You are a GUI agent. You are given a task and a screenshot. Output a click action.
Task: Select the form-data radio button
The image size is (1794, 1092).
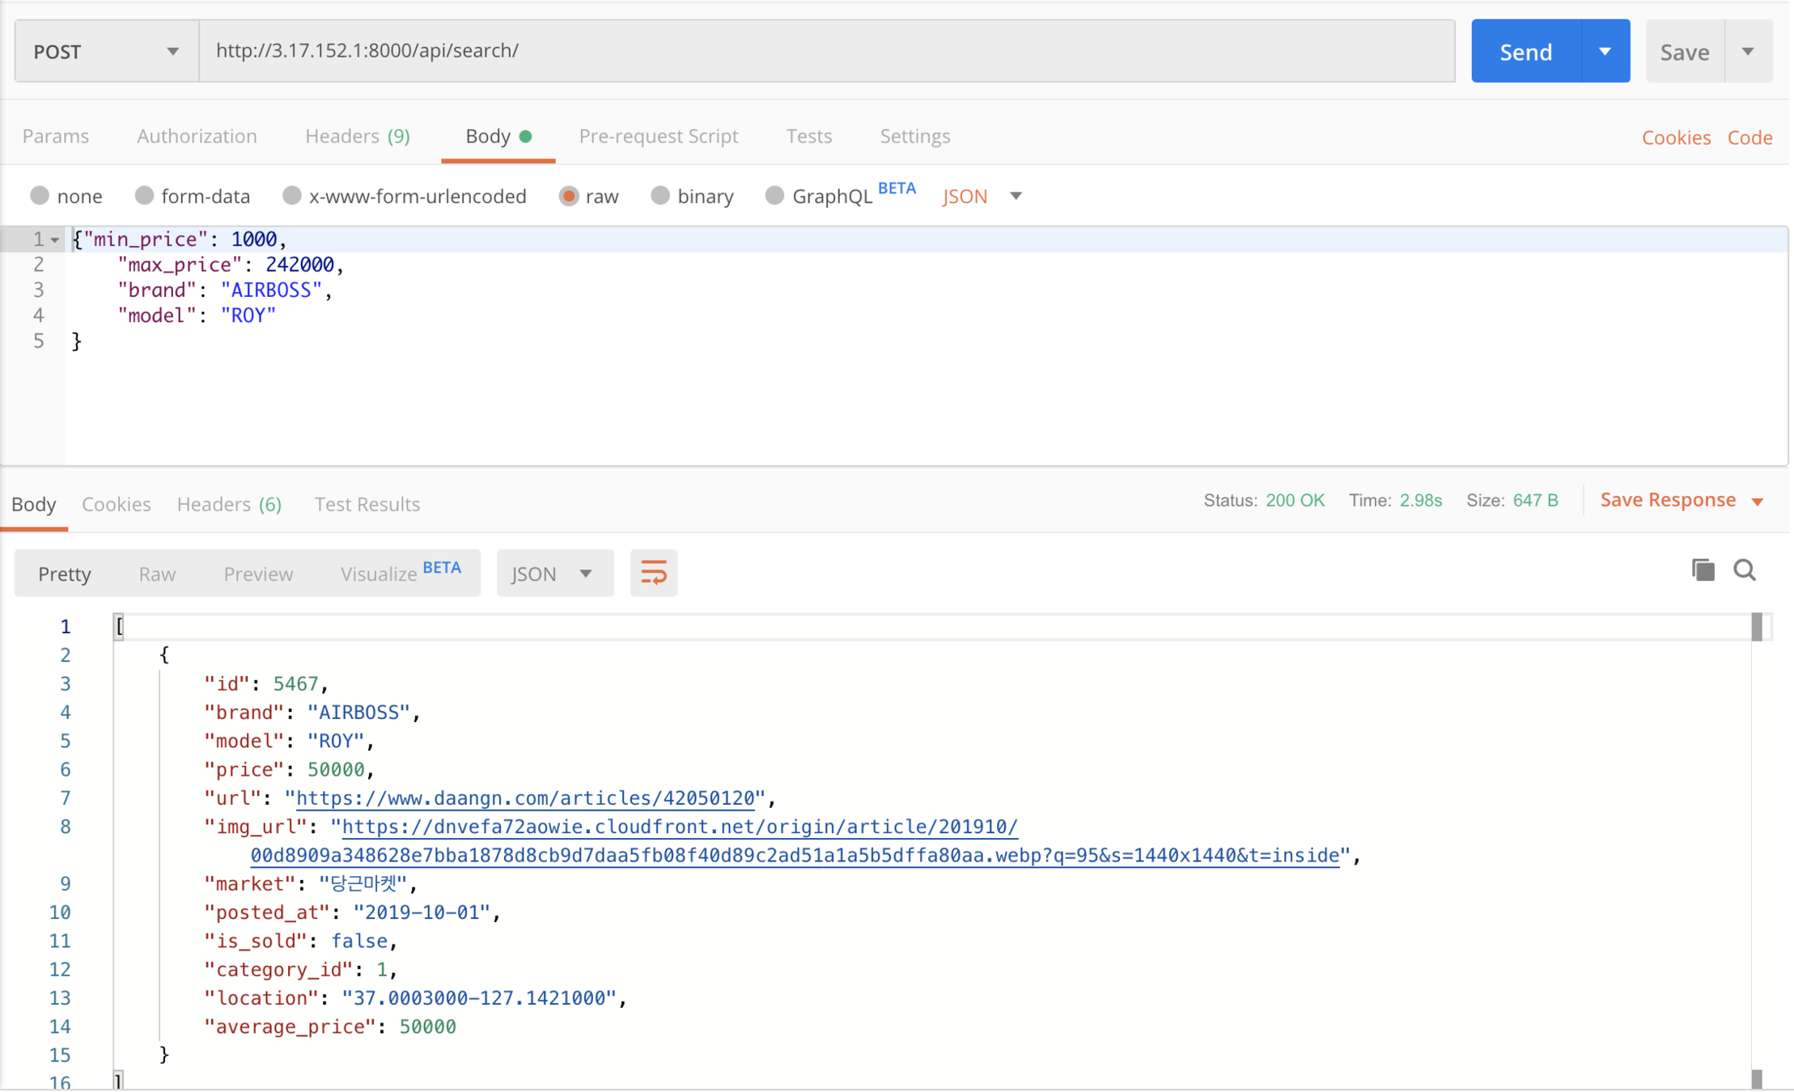(x=144, y=196)
